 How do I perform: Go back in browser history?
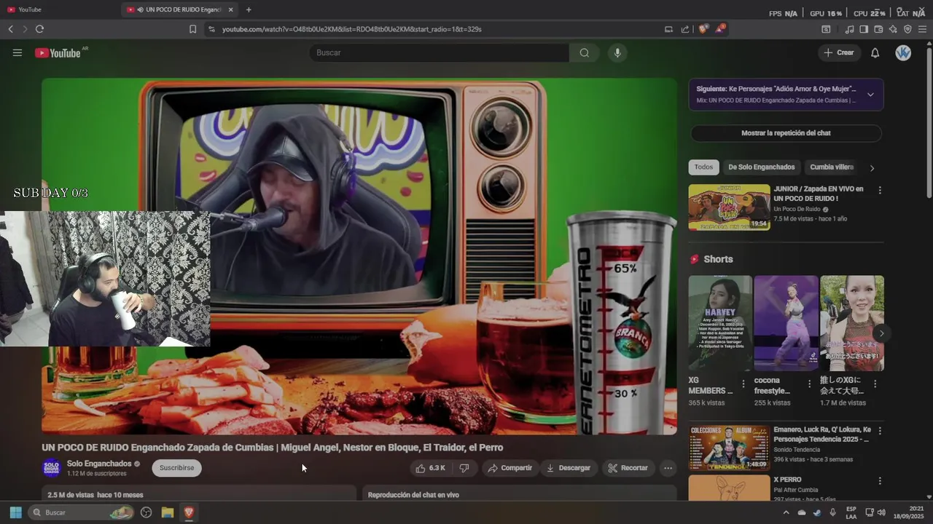click(10, 29)
